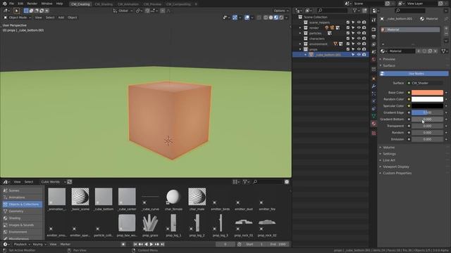This screenshot has width=451, height=253.
Task: Remove material slot with minus icon
Action: point(446,34)
